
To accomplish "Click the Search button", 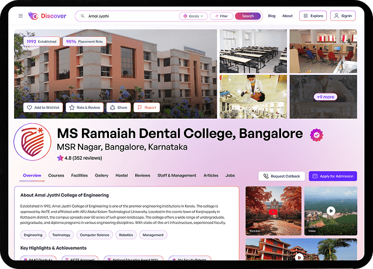I will (x=248, y=16).
